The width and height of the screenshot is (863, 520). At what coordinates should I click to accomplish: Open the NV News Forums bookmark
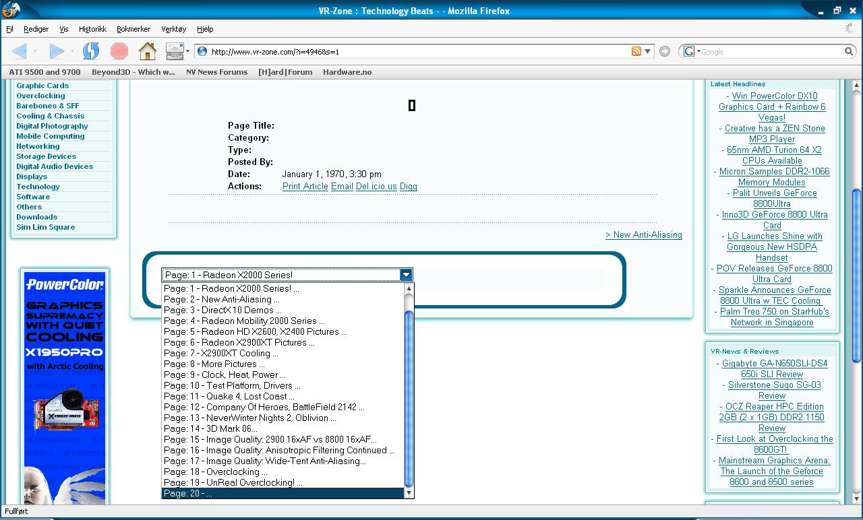tap(216, 72)
